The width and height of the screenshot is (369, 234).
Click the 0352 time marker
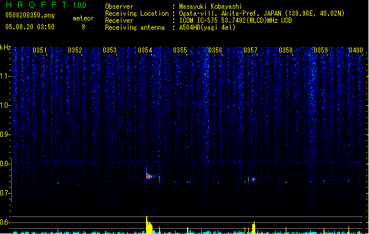pos(75,50)
